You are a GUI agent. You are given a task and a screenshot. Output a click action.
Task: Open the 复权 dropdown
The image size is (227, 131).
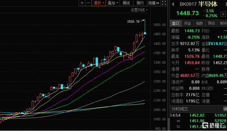(99, 3)
